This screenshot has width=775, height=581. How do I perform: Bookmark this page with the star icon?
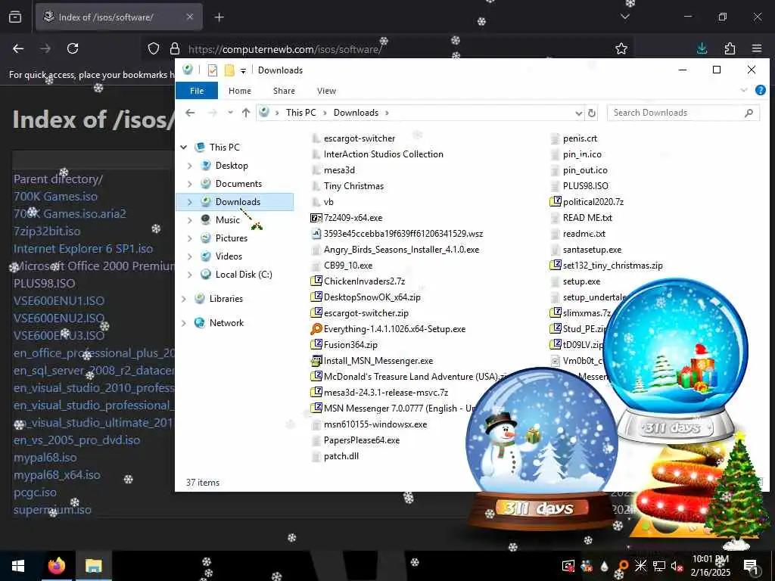[621, 48]
